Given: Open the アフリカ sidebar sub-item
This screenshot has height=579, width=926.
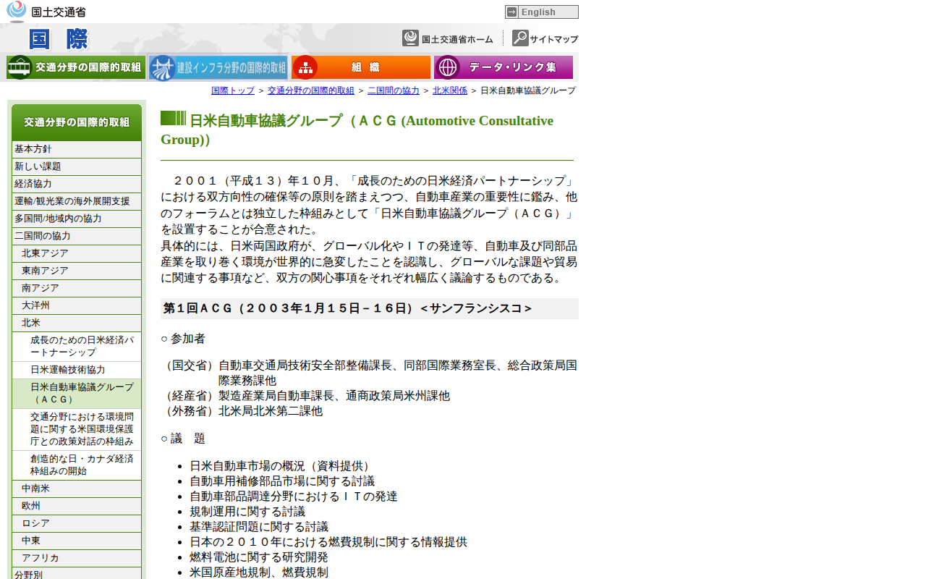Looking at the screenshot, I should click(x=77, y=558).
